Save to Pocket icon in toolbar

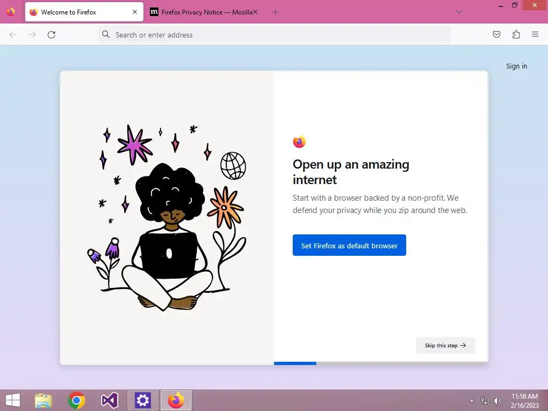497,34
